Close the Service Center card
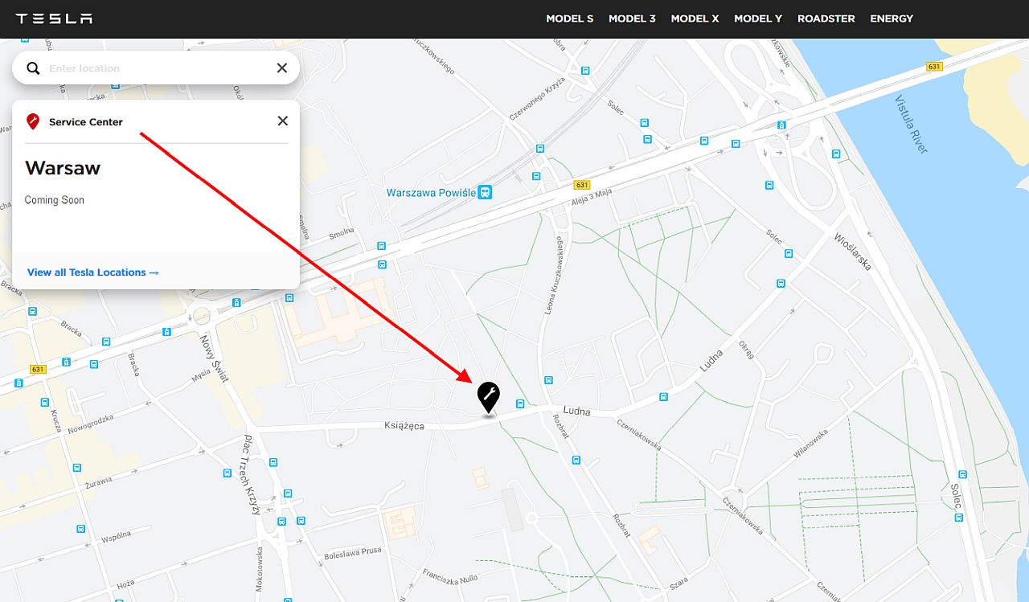The height and width of the screenshot is (602, 1029). click(x=283, y=121)
